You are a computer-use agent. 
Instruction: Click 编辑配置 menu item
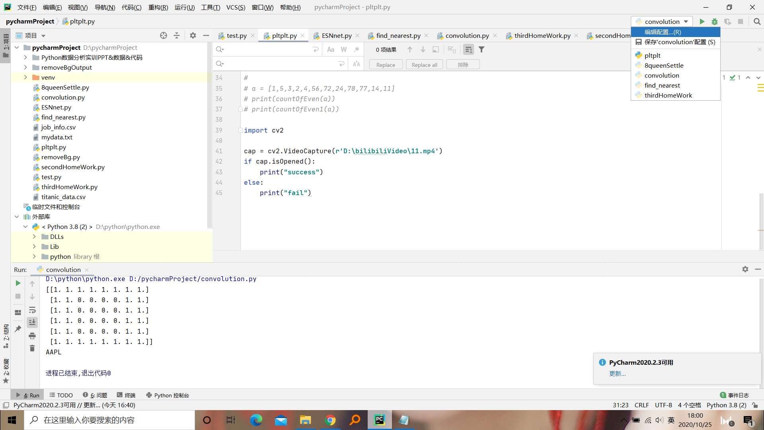click(x=677, y=31)
